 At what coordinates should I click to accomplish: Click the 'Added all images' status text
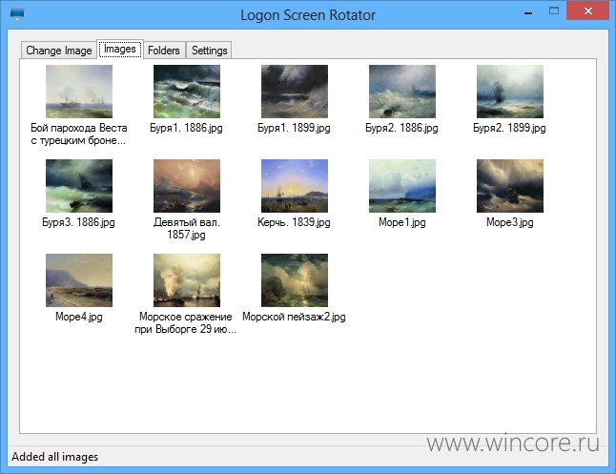pyautogui.click(x=54, y=457)
